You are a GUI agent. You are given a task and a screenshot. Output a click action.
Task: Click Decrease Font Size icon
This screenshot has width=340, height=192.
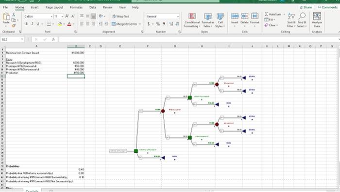73,16
